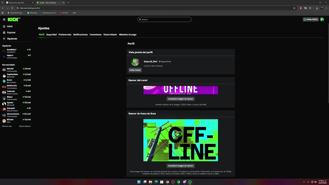Click the red extension icon in the toolbar

[x=301, y=8]
